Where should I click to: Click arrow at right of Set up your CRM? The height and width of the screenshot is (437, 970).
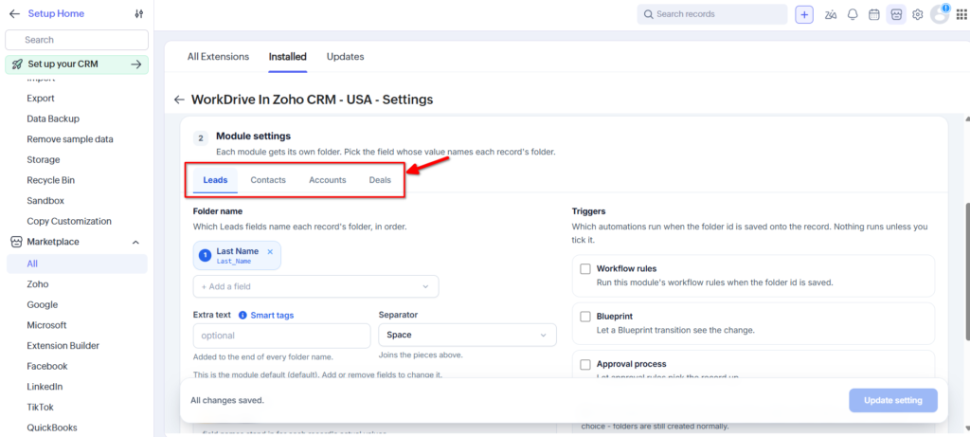coord(136,64)
